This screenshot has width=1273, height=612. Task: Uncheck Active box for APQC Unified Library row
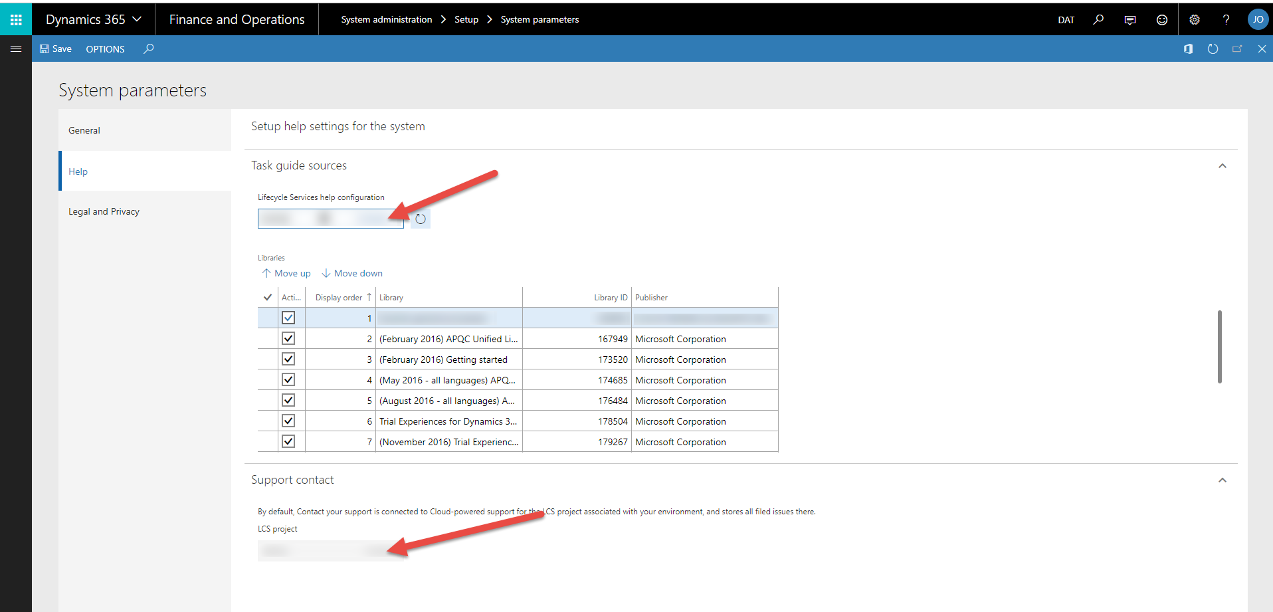pos(288,339)
